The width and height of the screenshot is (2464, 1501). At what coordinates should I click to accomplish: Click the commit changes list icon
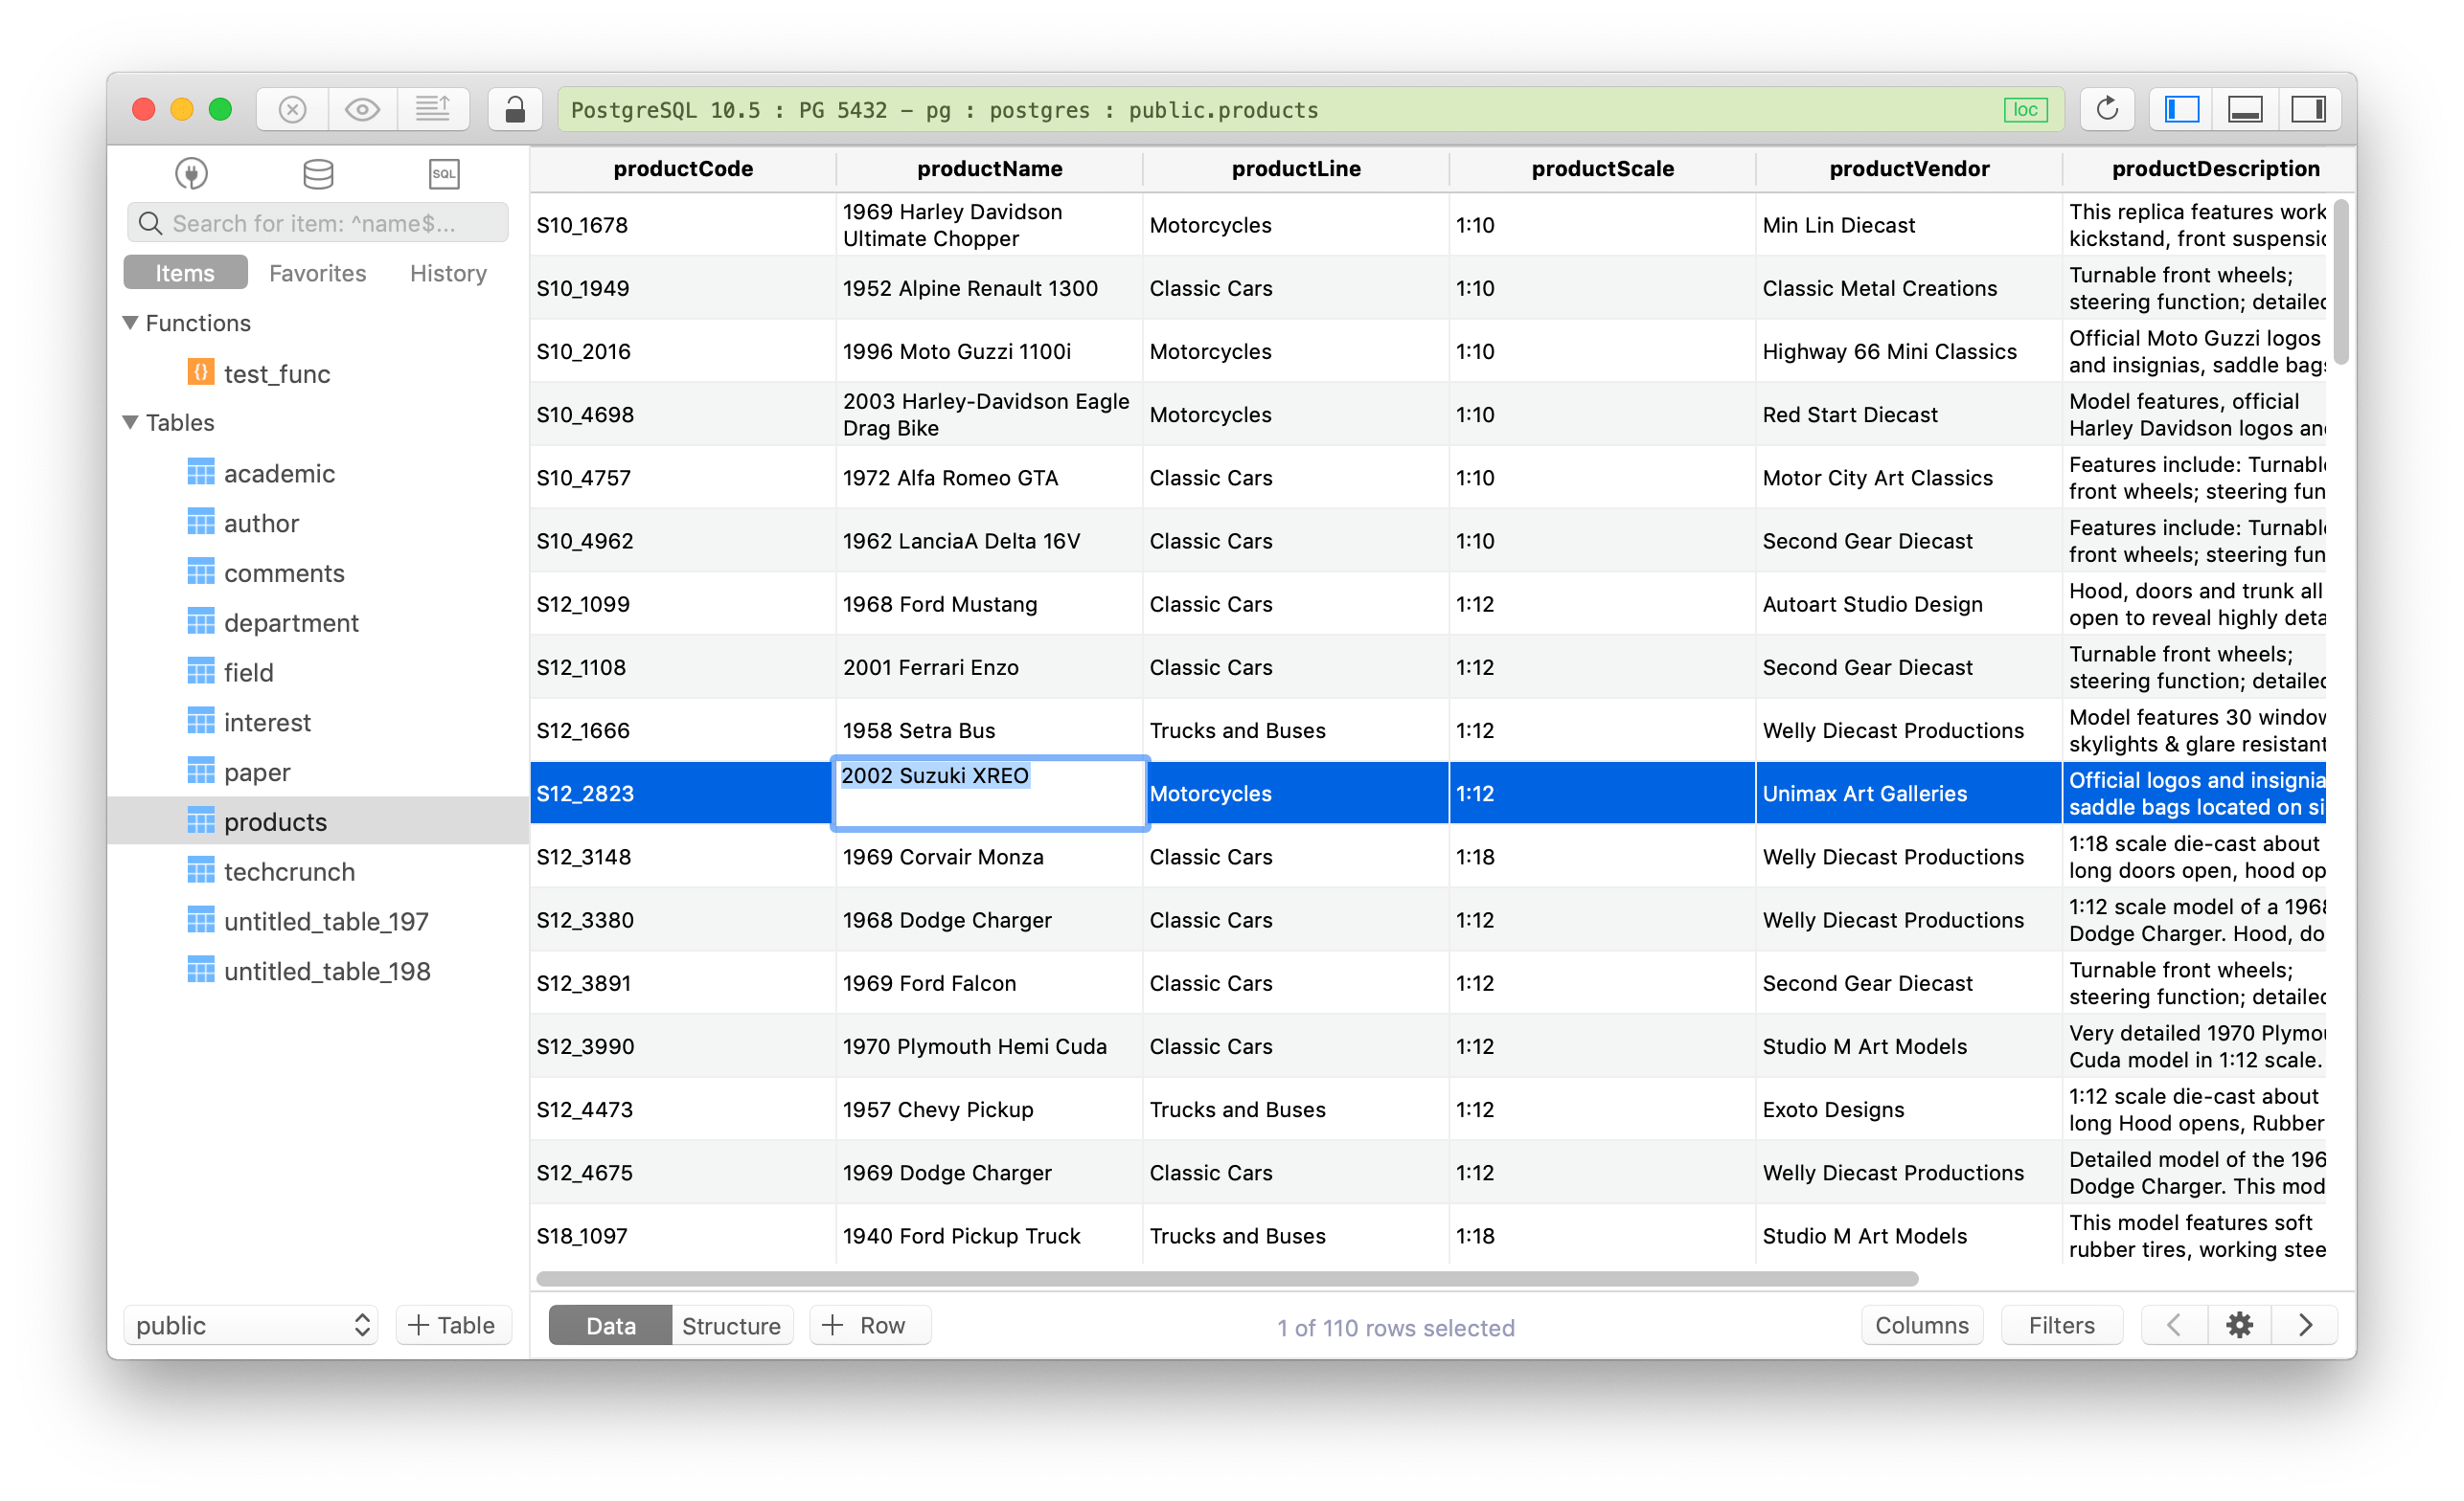[x=434, y=109]
